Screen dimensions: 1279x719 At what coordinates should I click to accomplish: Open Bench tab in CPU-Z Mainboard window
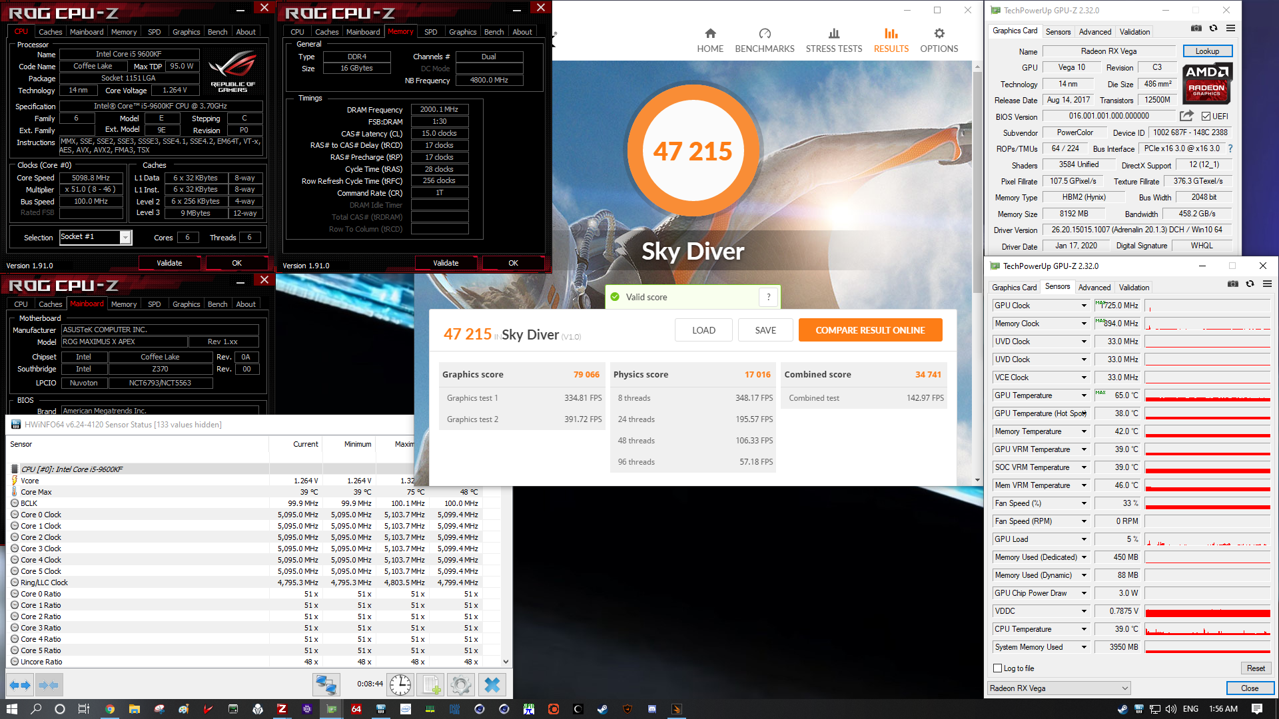click(217, 304)
